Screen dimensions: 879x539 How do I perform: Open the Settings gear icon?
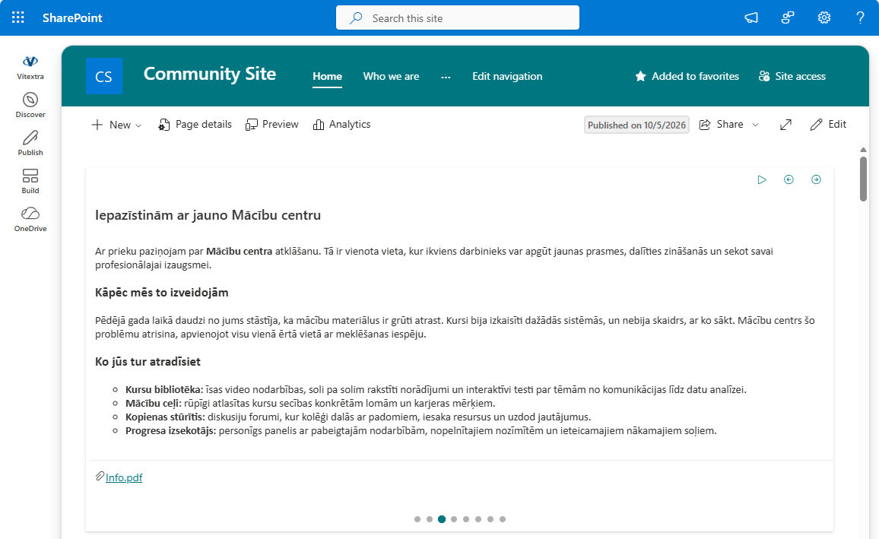(824, 18)
